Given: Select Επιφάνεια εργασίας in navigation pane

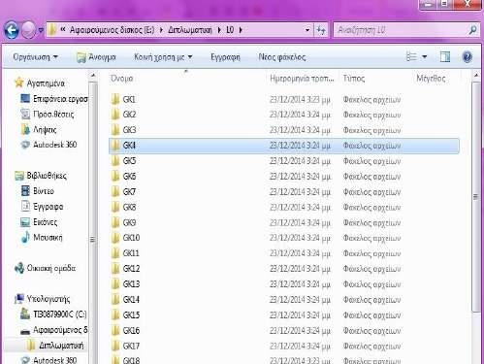Looking at the screenshot, I should coord(54,99).
